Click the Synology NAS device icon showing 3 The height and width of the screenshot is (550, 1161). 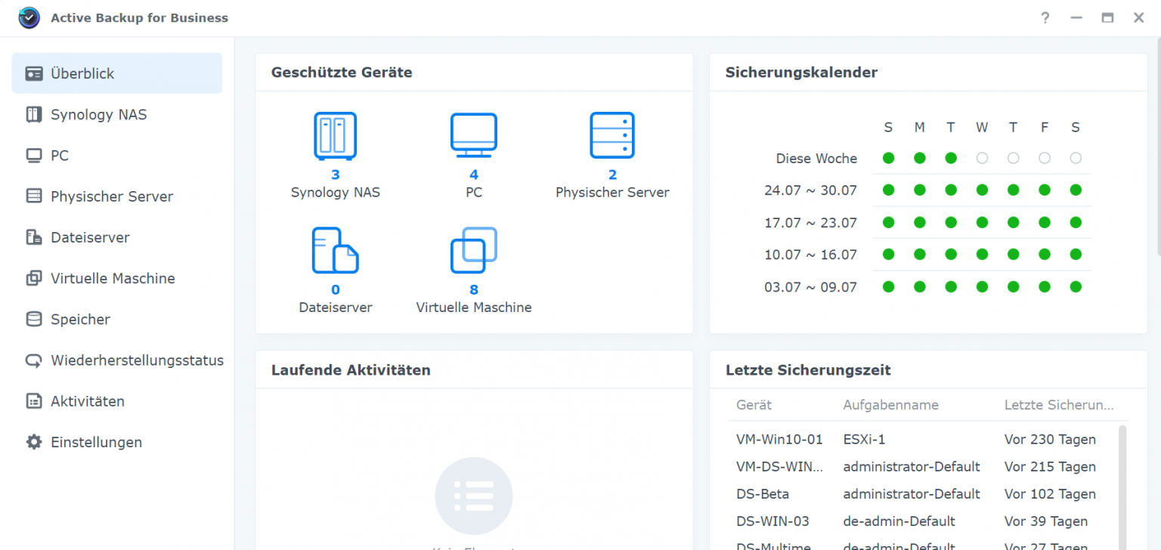coord(335,136)
